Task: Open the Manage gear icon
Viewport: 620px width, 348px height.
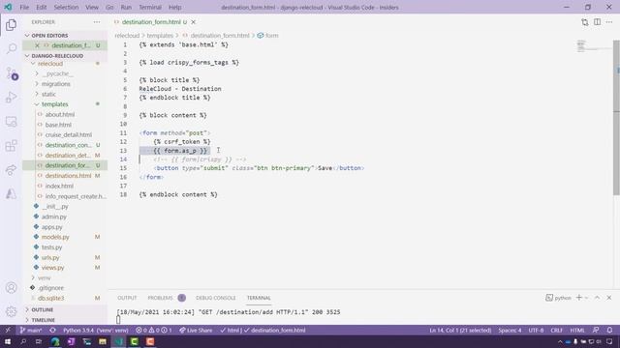Action: pos(11,311)
